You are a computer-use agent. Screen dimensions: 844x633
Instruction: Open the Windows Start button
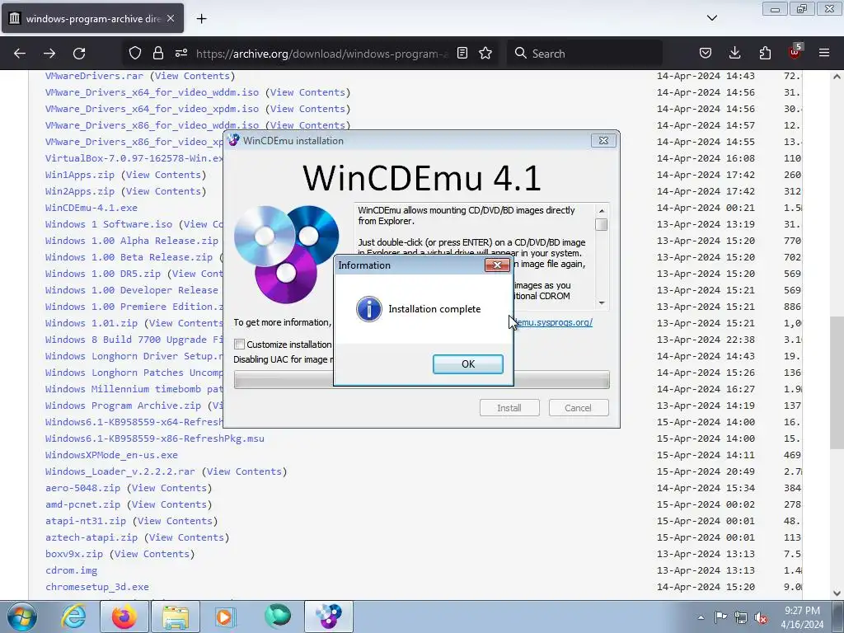pos(22,617)
